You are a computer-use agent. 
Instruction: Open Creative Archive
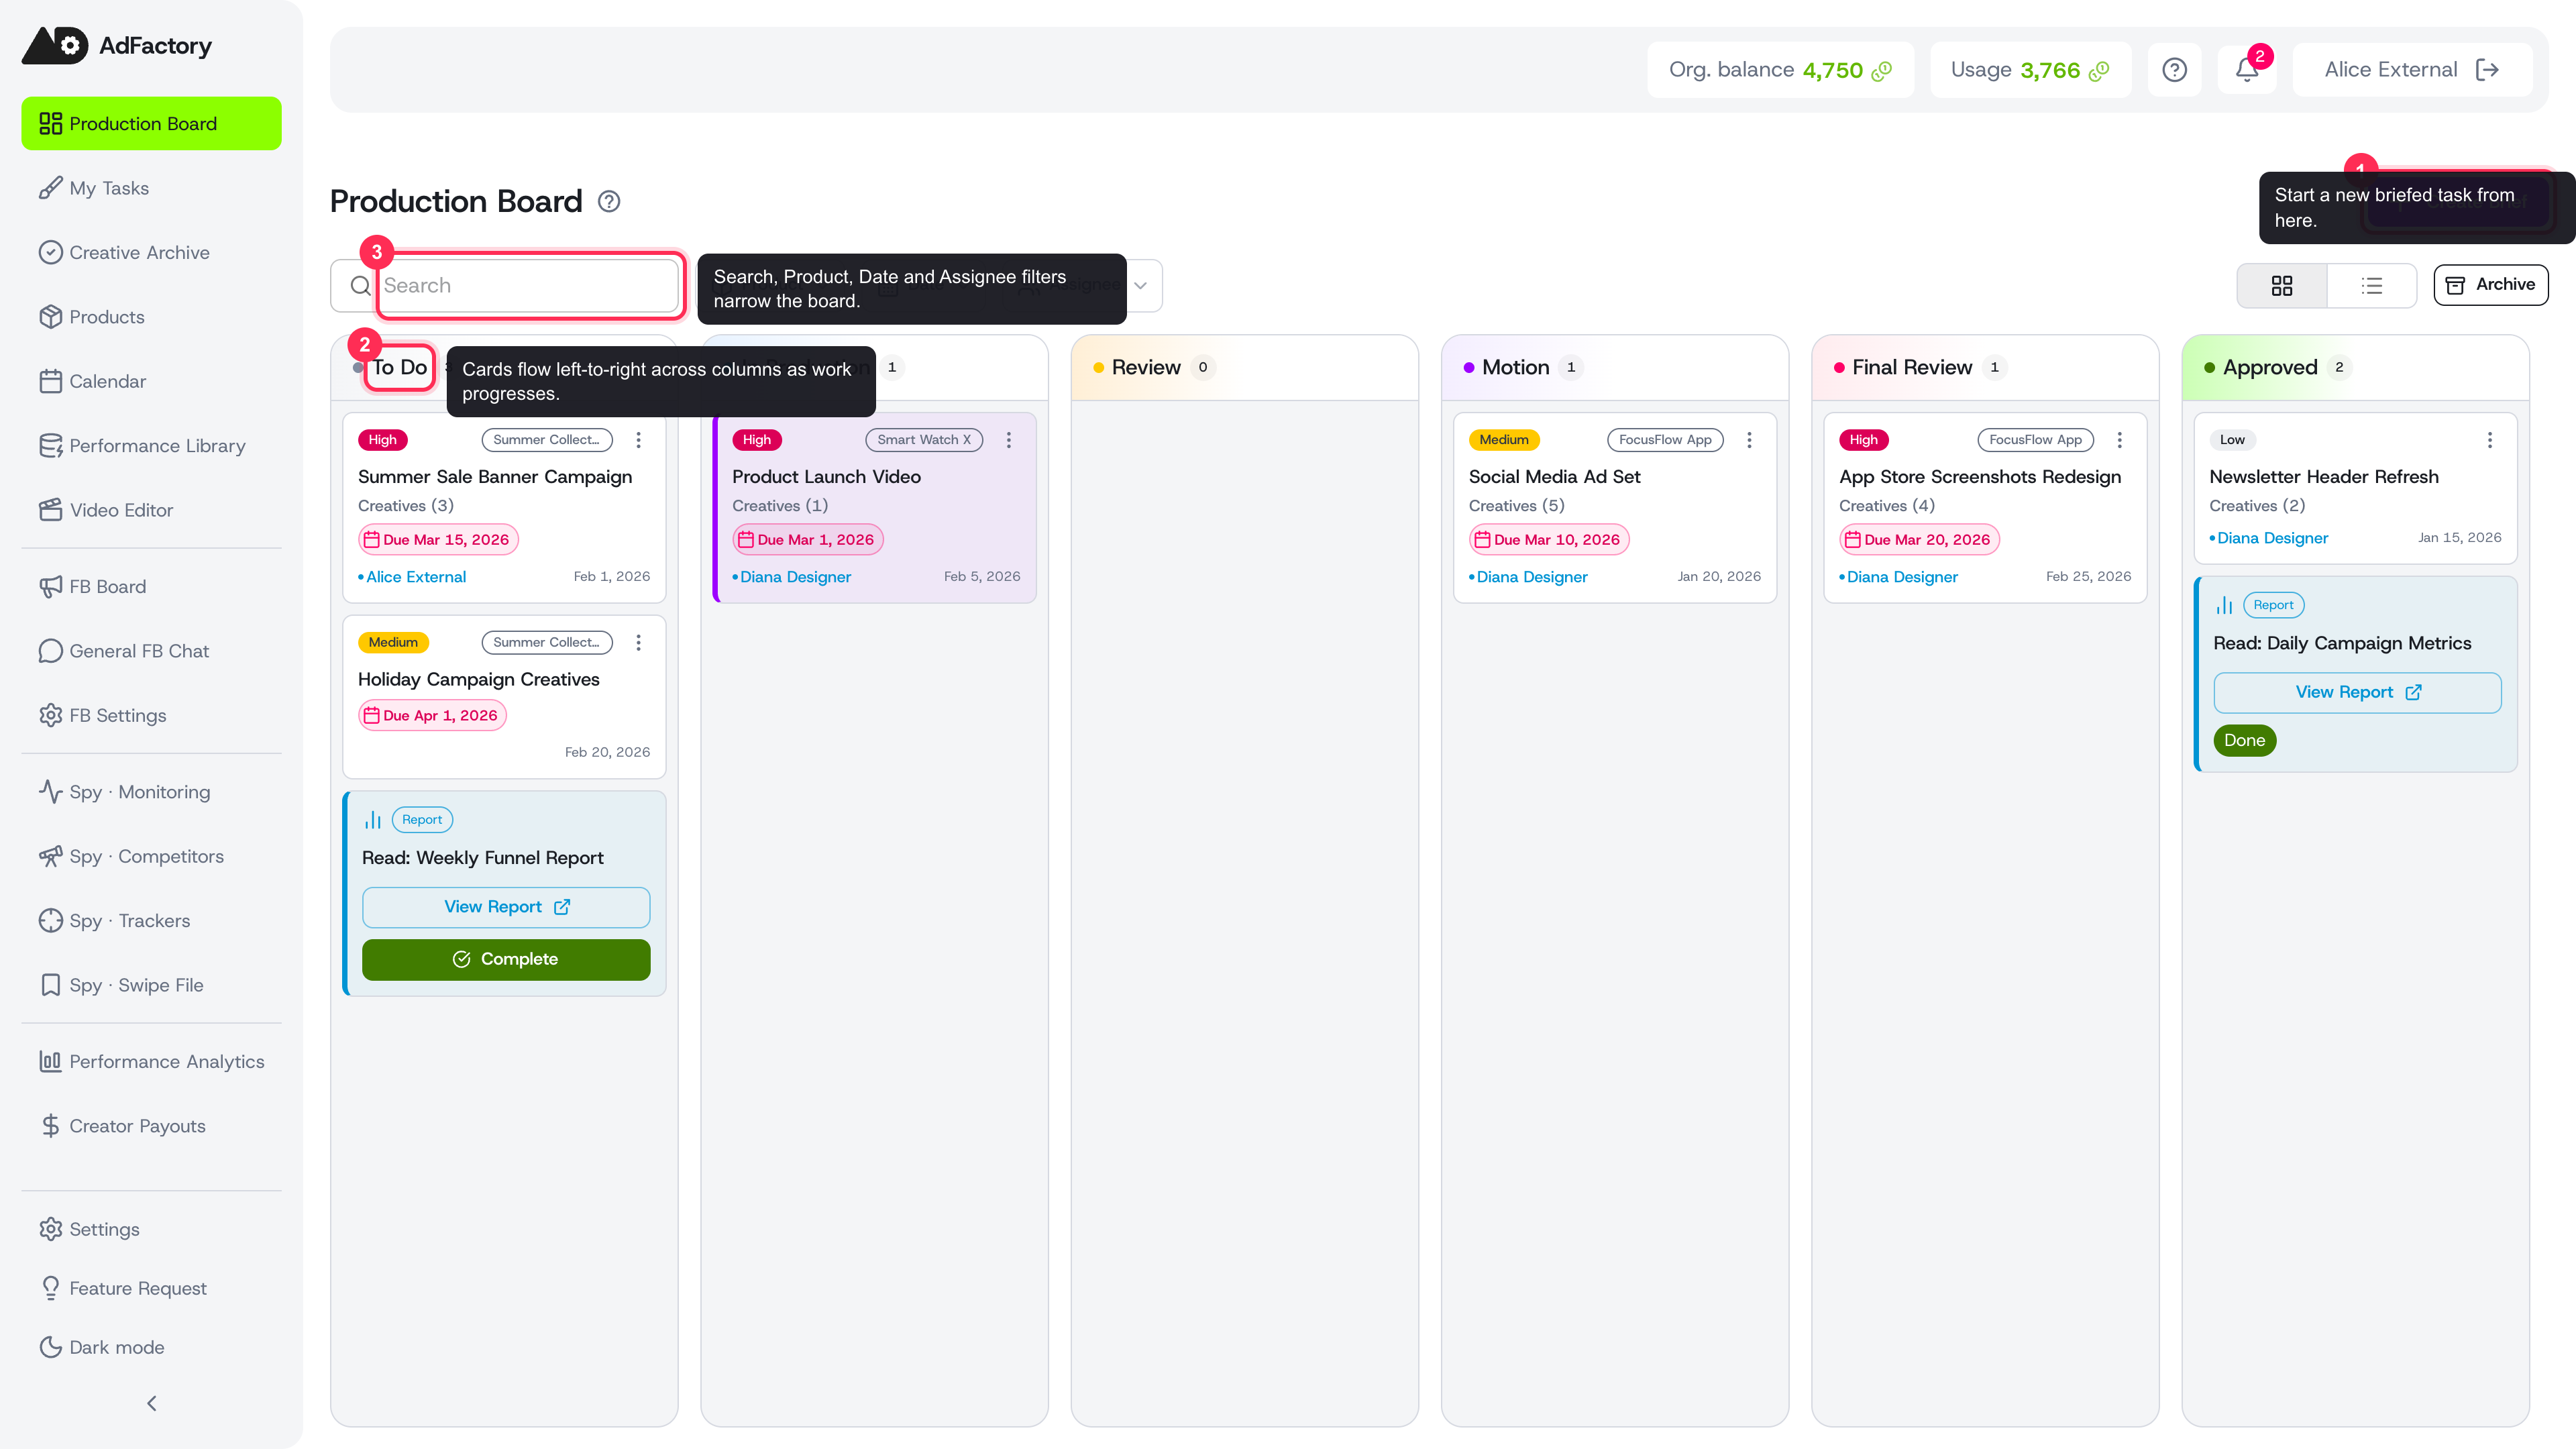pyautogui.click(x=152, y=253)
